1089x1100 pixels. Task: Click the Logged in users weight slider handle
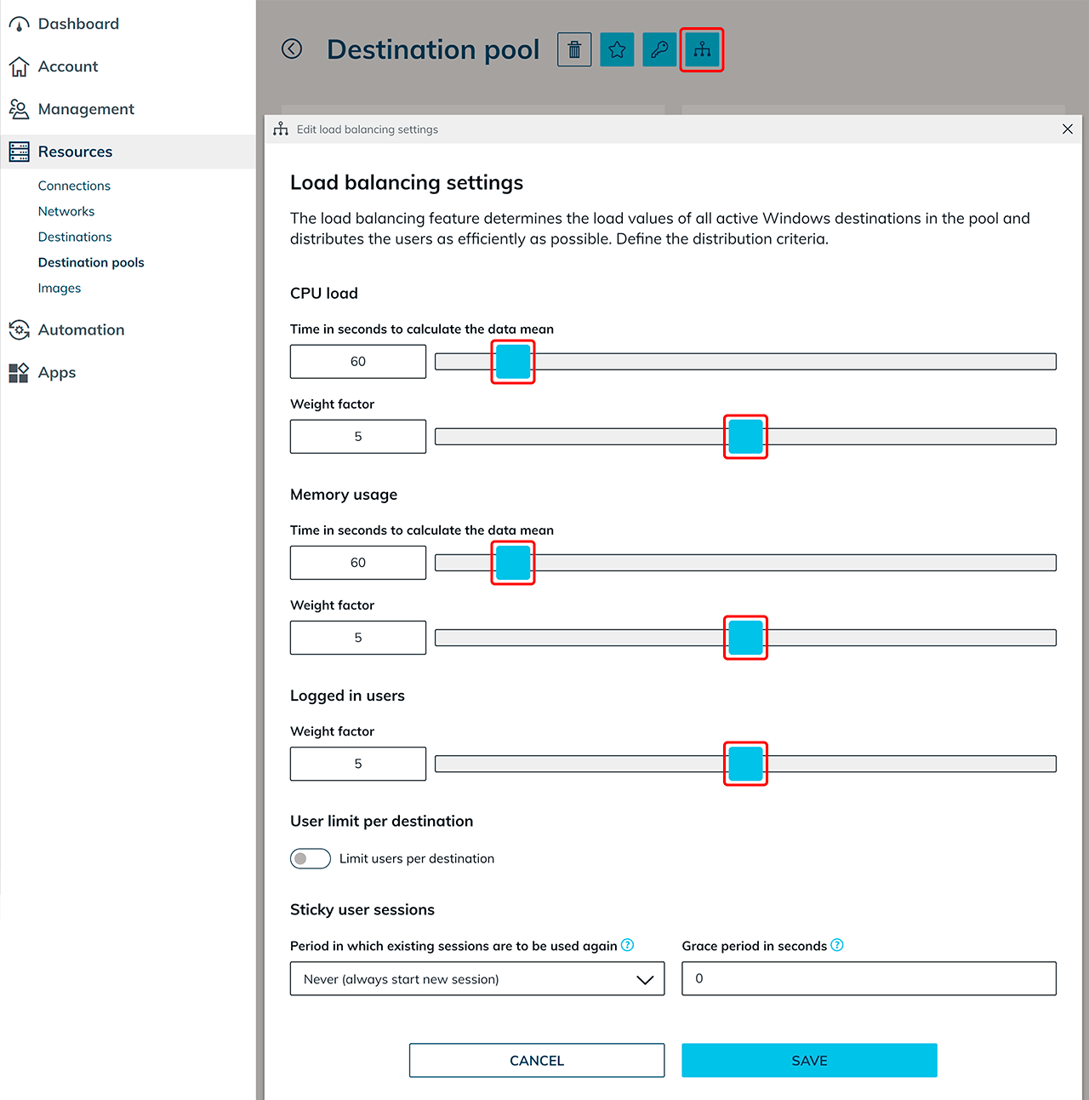click(745, 764)
